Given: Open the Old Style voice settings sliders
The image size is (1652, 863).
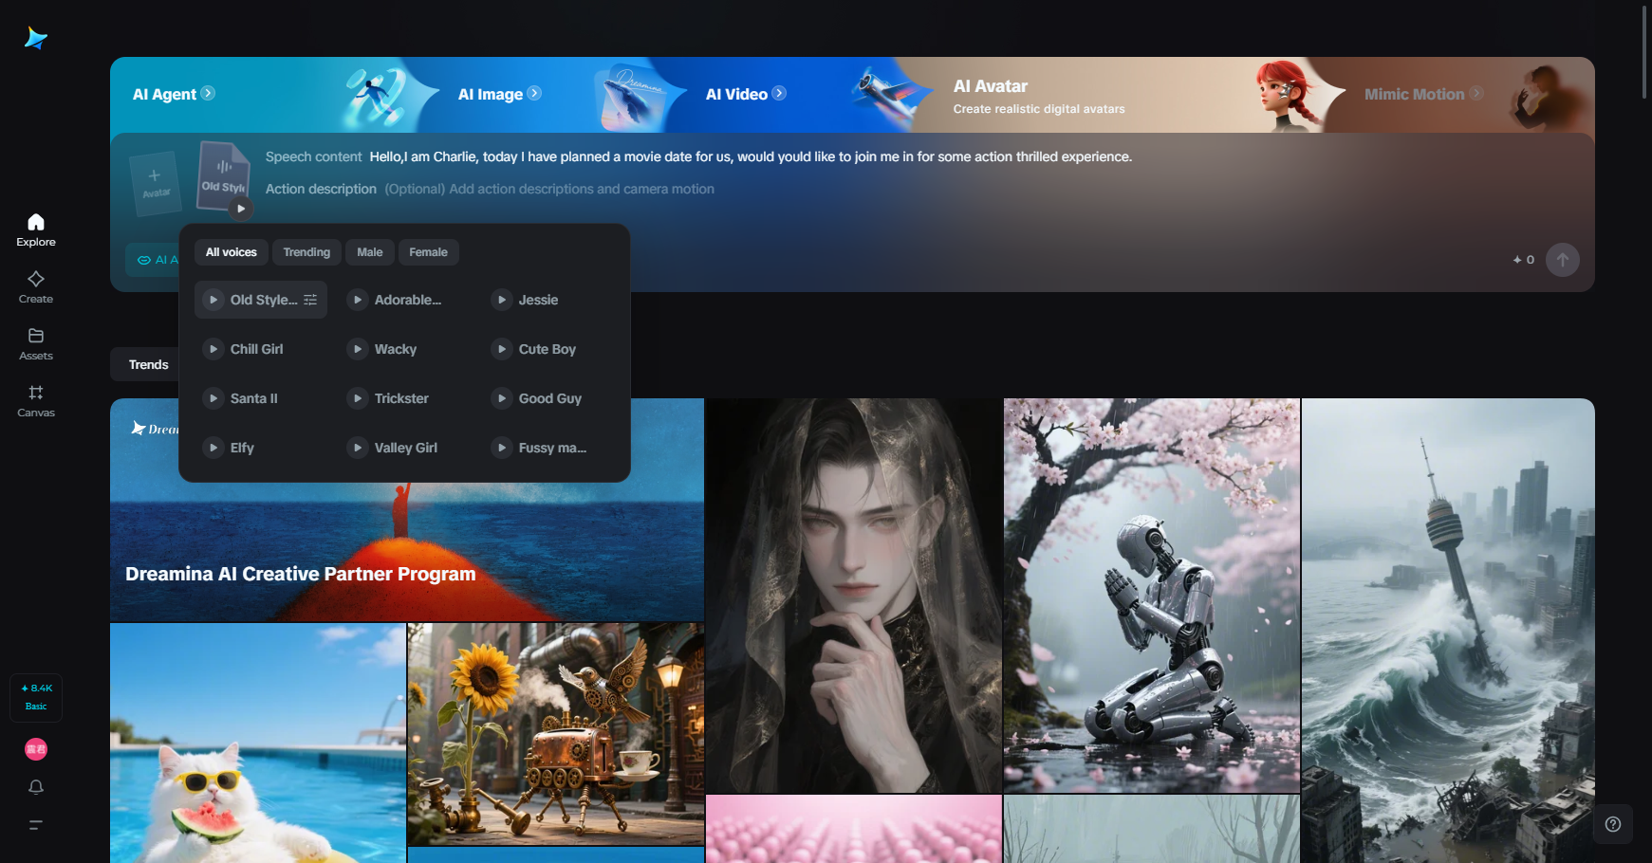Looking at the screenshot, I should 310,299.
